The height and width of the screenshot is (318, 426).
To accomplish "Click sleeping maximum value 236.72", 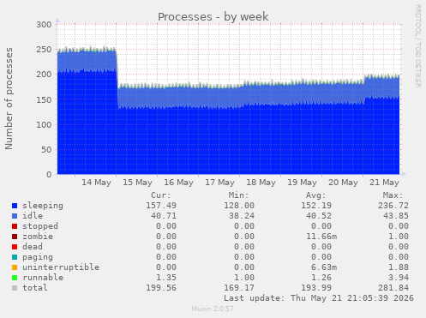I will pyautogui.click(x=393, y=206).
